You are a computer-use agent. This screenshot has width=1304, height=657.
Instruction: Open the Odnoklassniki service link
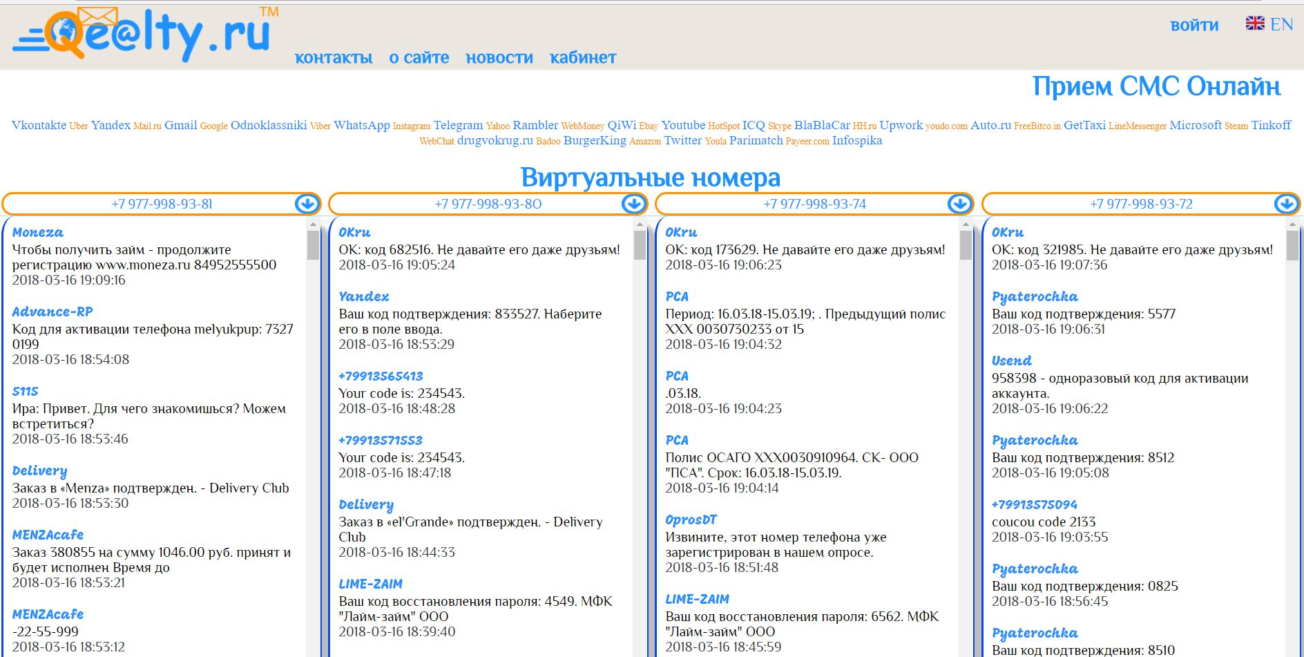coord(269,125)
